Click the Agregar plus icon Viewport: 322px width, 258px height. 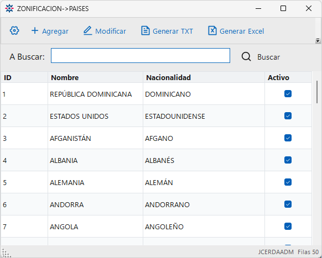[x=35, y=30]
